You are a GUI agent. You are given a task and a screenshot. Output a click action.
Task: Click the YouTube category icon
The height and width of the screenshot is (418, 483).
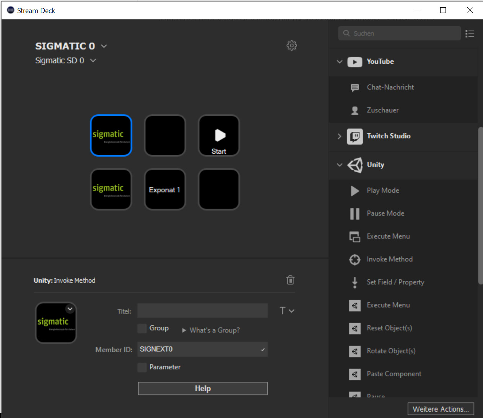355,62
